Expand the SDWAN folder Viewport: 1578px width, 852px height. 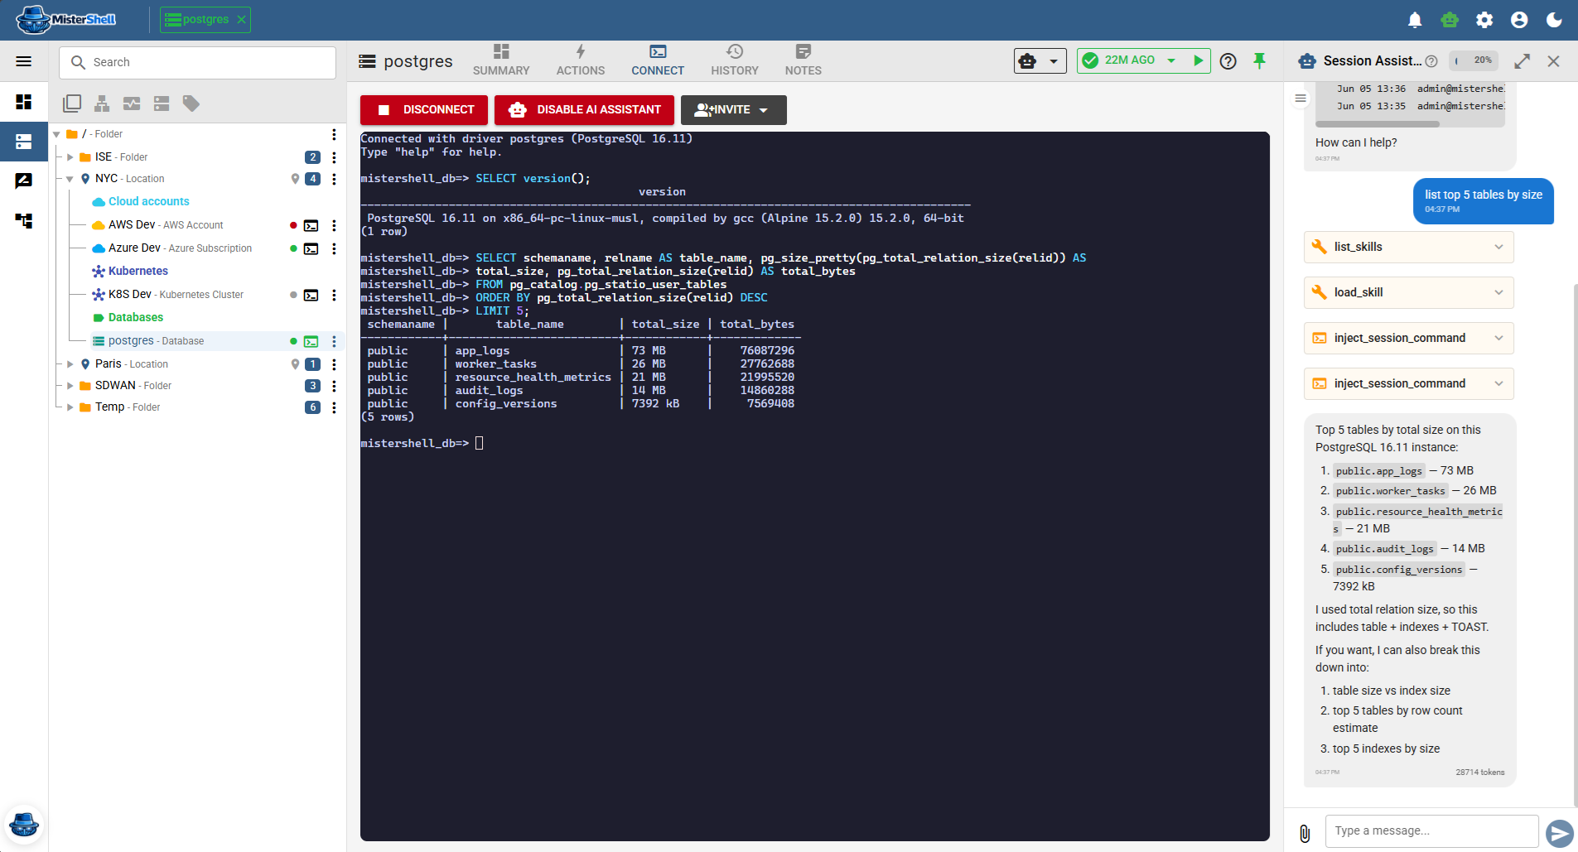point(70,386)
